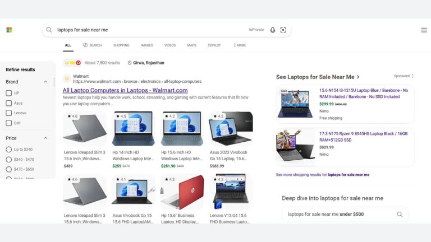The height and width of the screenshot is (242, 431).
Task: Open the 17.3 N175 Ryzen 9 8945HS listing
Action: (364, 137)
